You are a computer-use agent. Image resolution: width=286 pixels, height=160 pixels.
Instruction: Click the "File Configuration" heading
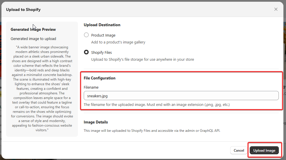pyautogui.click(x=100, y=78)
